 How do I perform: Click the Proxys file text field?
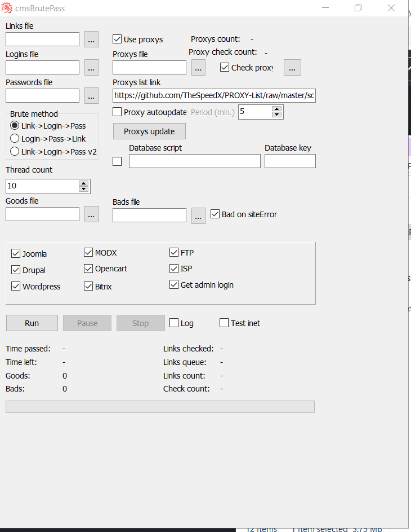pos(149,68)
